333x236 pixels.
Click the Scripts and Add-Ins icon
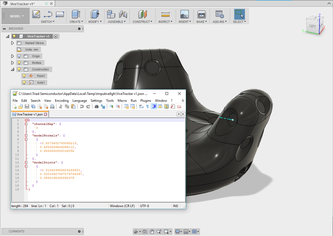pyautogui.click(x=220, y=14)
